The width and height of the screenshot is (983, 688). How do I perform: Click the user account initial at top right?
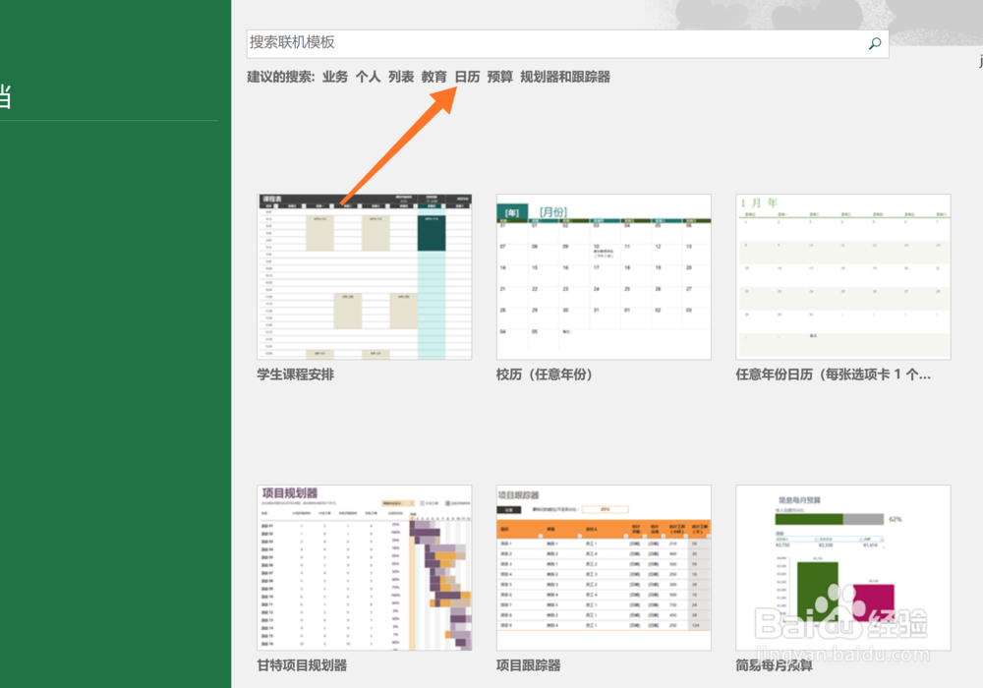coord(978,59)
